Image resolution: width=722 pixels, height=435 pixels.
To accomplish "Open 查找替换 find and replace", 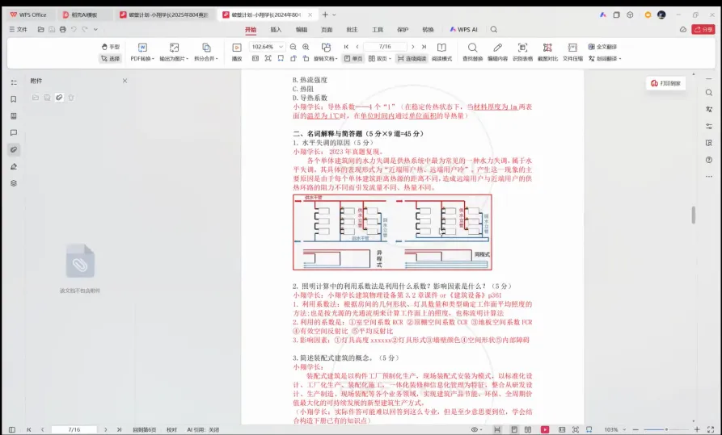I will tap(472, 52).
